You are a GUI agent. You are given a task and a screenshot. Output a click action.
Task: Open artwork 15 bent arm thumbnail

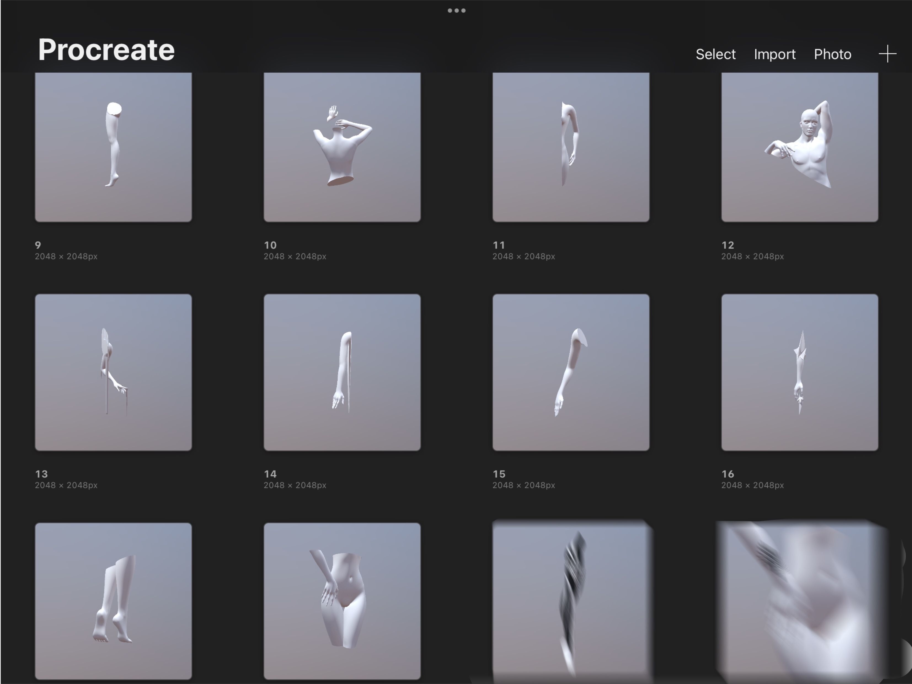571,372
